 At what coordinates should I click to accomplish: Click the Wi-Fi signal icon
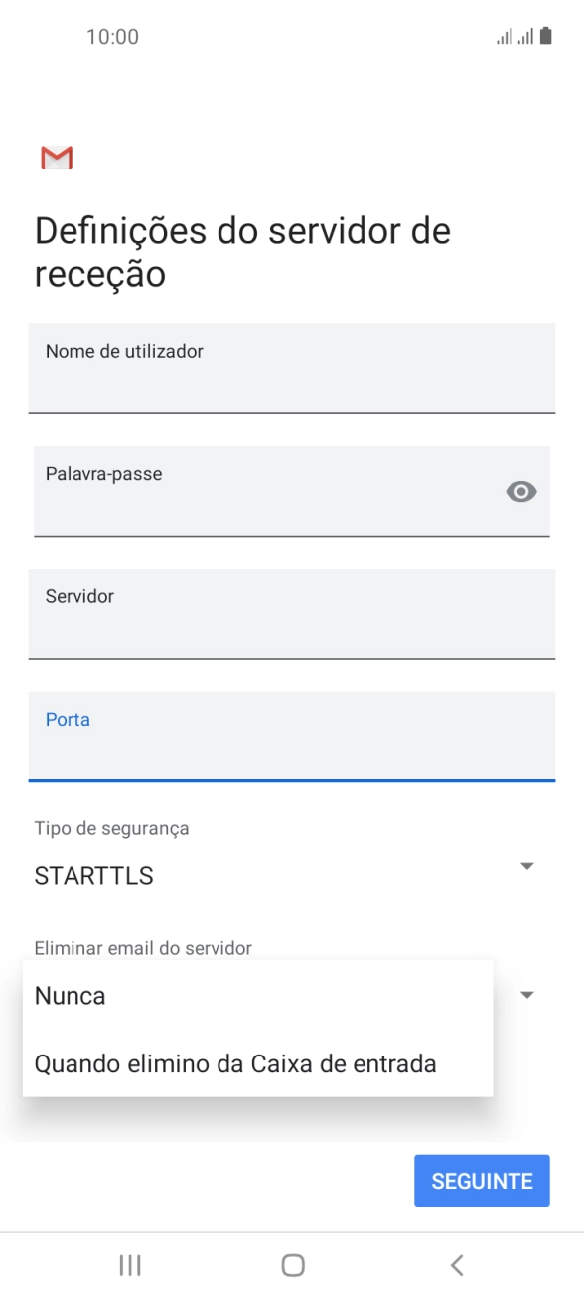pyautogui.click(x=525, y=36)
